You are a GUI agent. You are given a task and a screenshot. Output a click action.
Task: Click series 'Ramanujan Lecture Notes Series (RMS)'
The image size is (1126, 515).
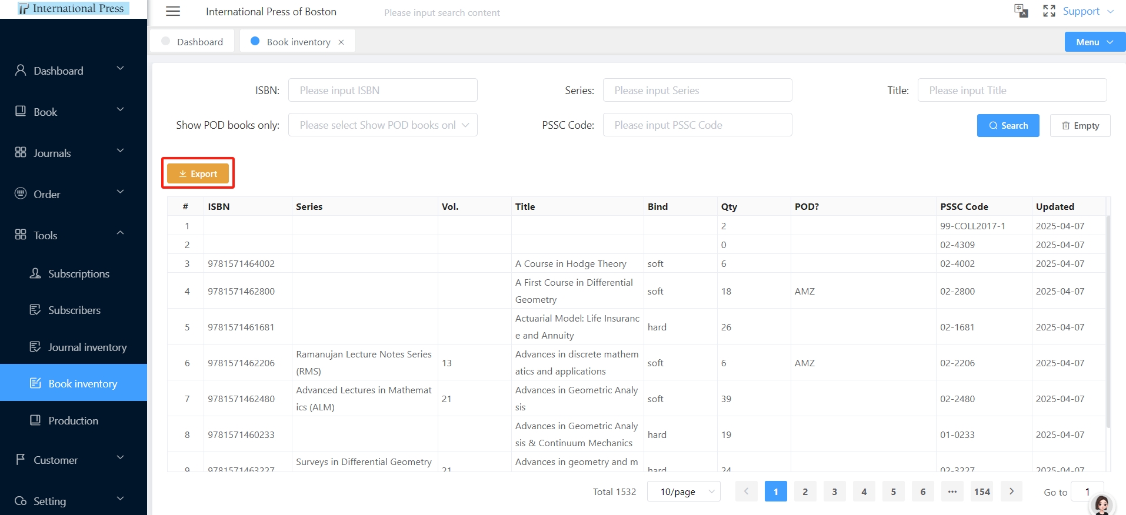(x=364, y=363)
